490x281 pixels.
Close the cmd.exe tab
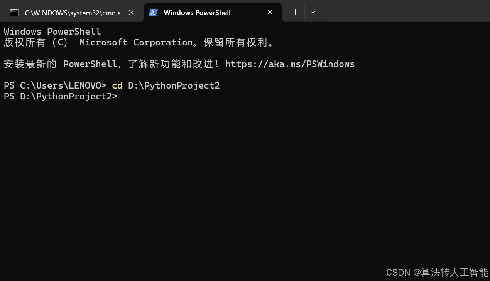point(131,12)
